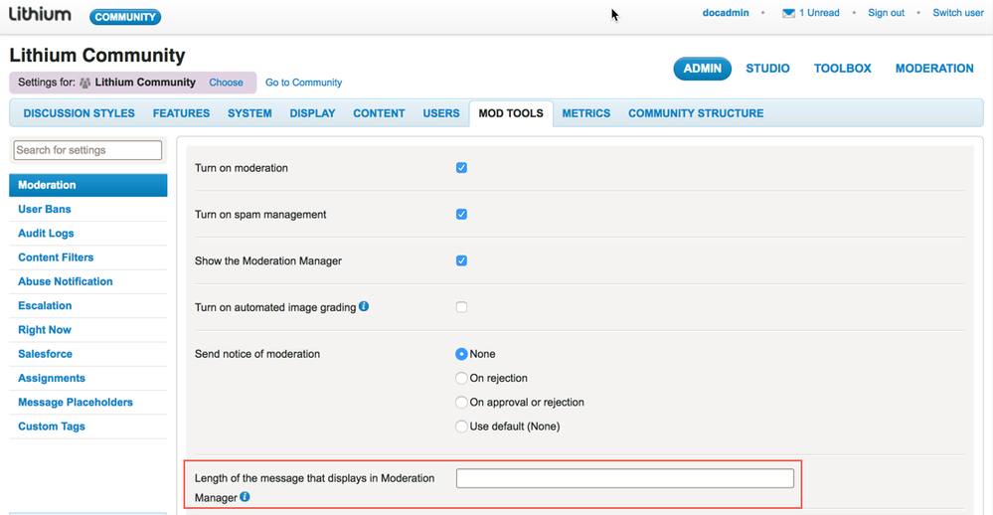This screenshot has width=993, height=515.
Task: Open Audit Logs settings
Action: (x=46, y=233)
